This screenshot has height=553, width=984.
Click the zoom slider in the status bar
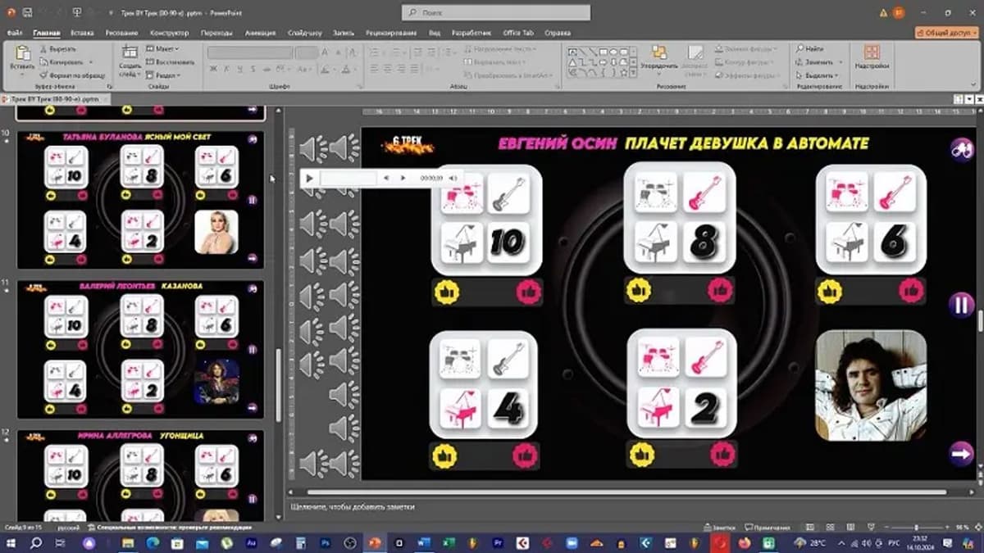tap(917, 528)
